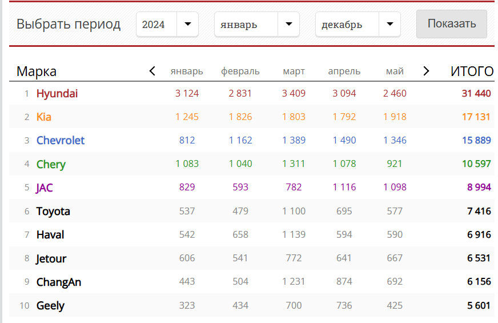
Task: Click the Выбрать период label
Action: tap(69, 24)
